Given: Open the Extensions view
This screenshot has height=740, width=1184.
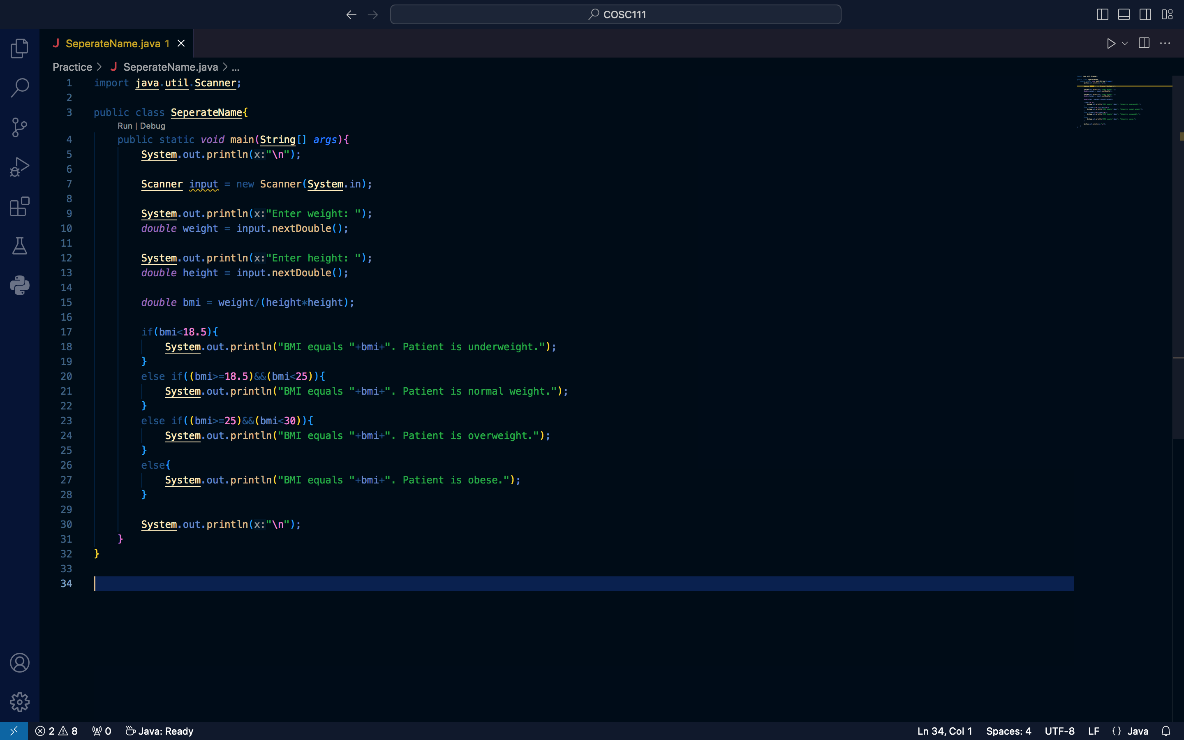Looking at the screenshot, I should pos(20,206).
